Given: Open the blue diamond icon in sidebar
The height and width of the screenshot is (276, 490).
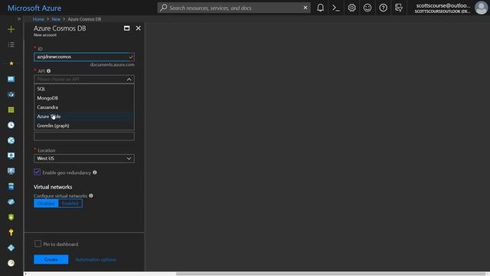Looking at the screenshot, I should pyautogui.click(x=11, y=248).
